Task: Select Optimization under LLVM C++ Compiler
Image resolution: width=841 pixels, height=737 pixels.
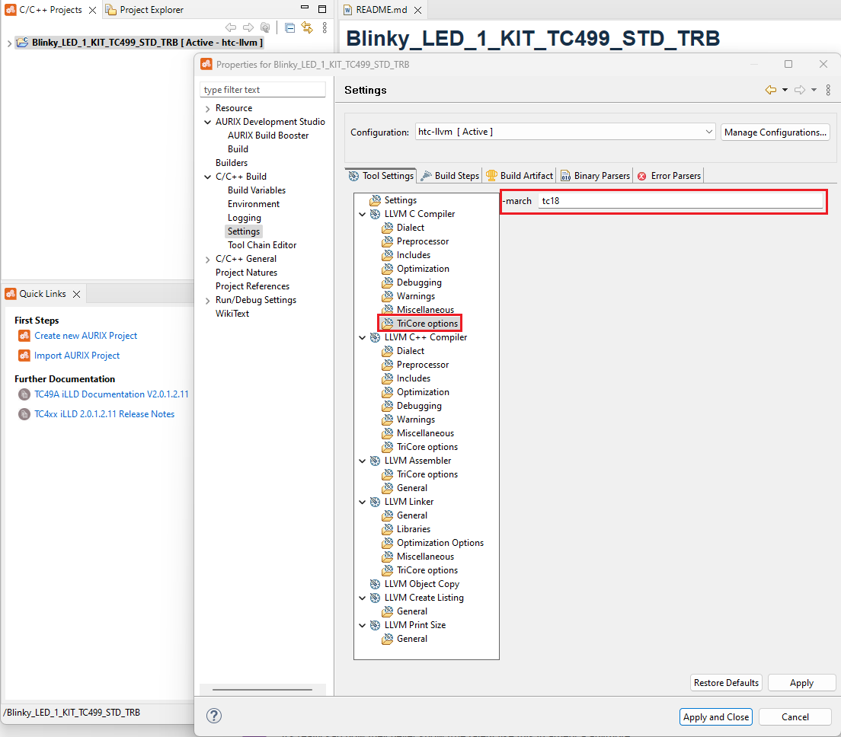Action: [x=423, y=392]
